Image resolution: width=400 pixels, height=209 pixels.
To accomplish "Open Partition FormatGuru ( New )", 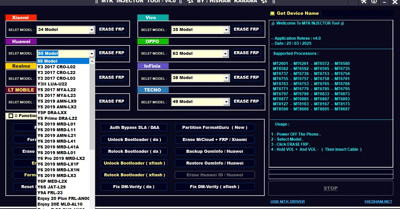I will coord(214,127).
